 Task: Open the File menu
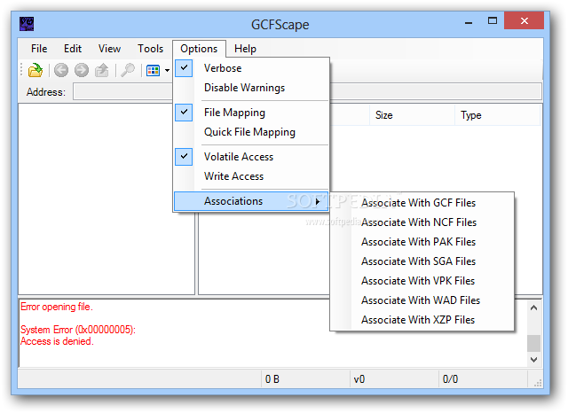pyautogui.click(x=39, y=49)
